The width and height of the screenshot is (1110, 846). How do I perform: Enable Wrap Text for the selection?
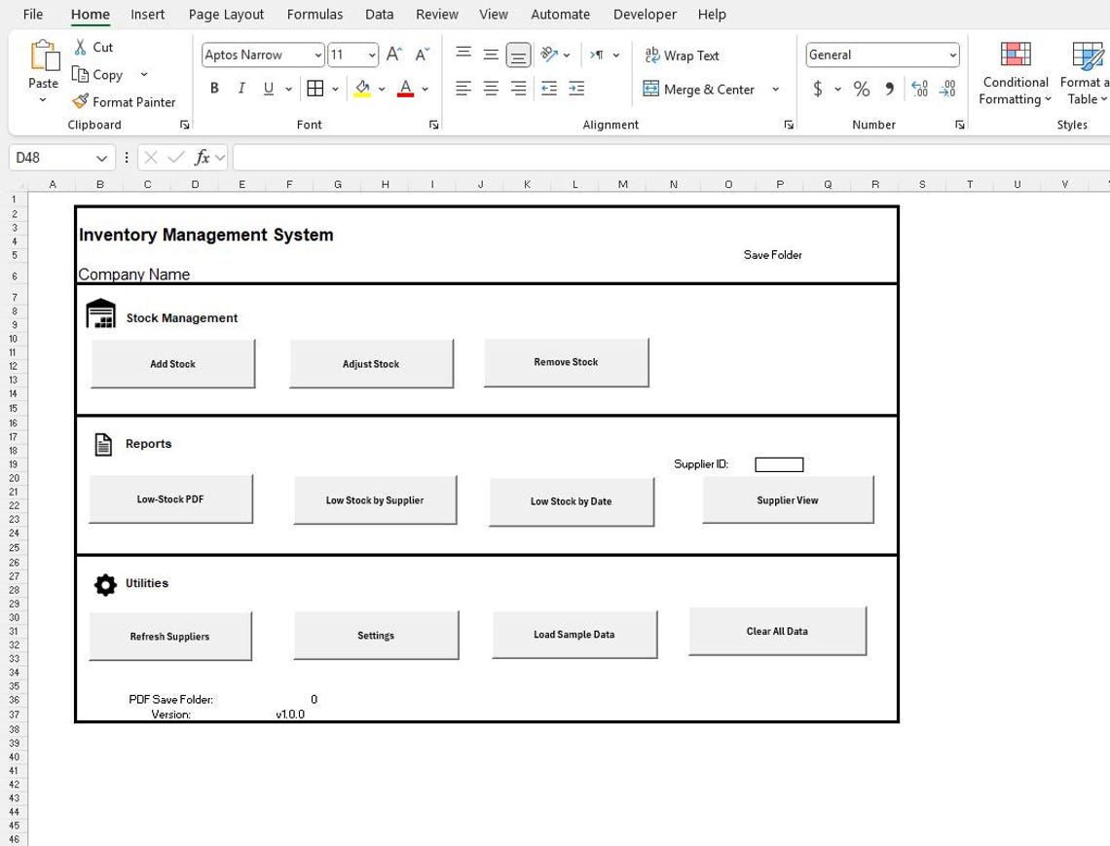pos(682,55)
